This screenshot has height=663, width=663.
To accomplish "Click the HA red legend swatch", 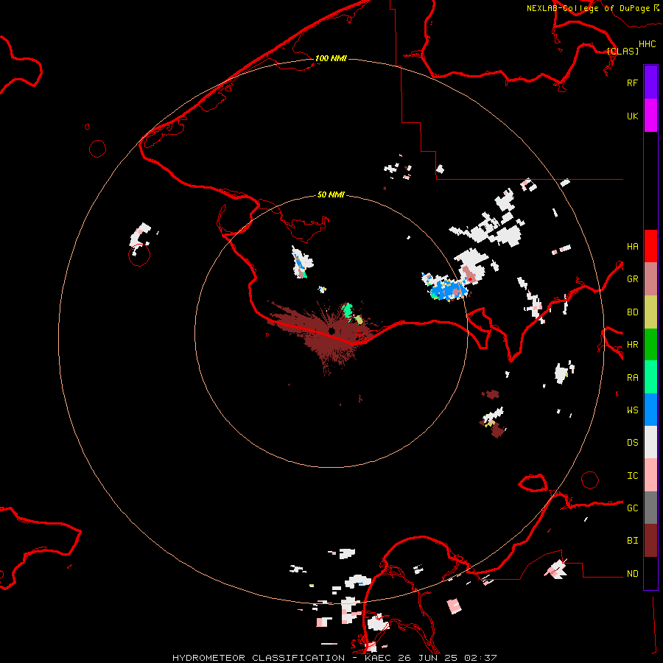I will (650, 246).
